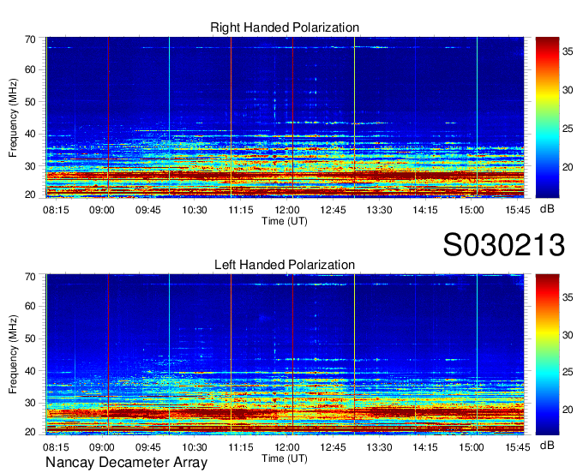Click 60 MHz frequency tick of Left Handed plot
Image resolution: width=583 pixels, height=473 pixels.
pyautogui.click(x=30, y=306)
